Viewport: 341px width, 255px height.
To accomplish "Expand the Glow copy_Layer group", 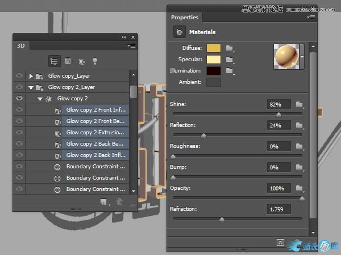I will 31,76.
